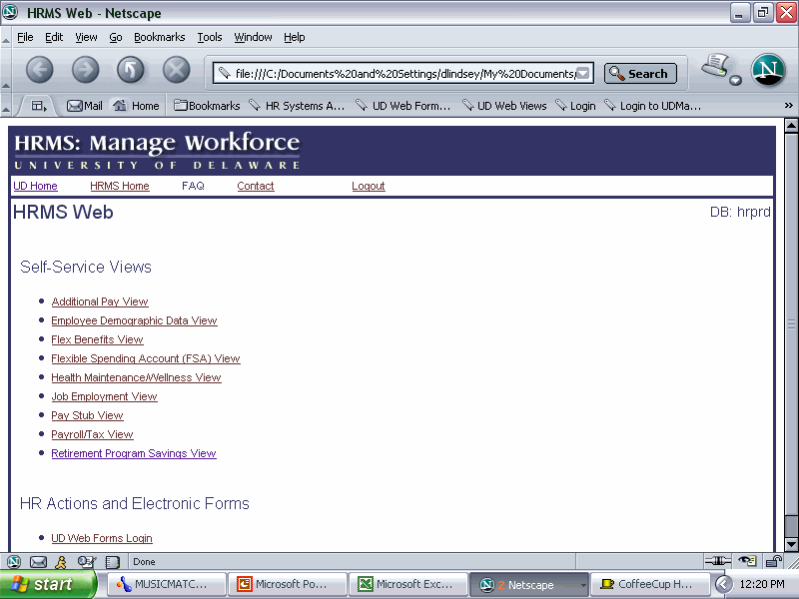This screenshot has height=599, width=799.
Task: Expand the URL bar history dropdown
Action: pos(585,73)
